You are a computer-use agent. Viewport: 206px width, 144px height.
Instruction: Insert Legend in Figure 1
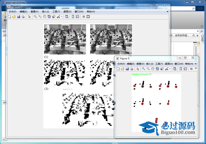(78, 17)
